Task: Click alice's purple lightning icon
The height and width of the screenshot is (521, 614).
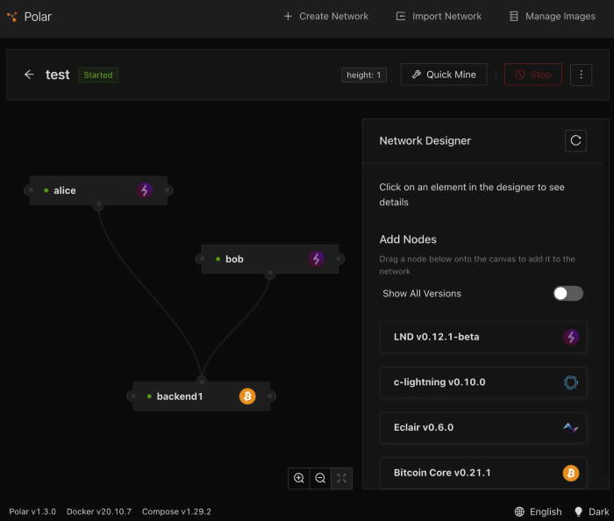Action: (x=145, y=190)
